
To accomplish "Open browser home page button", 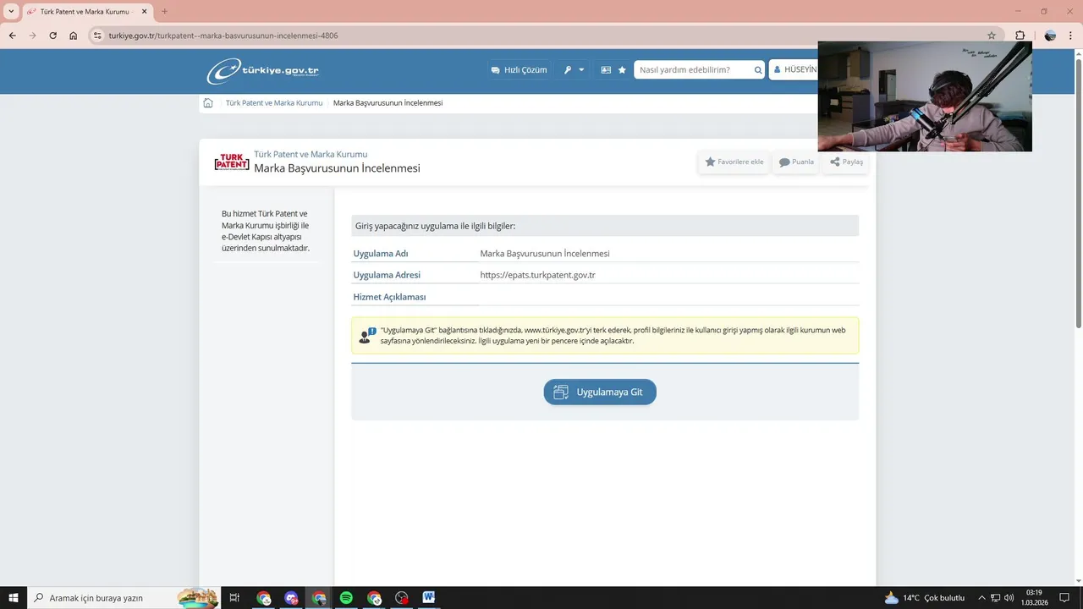I will (73, 36).
